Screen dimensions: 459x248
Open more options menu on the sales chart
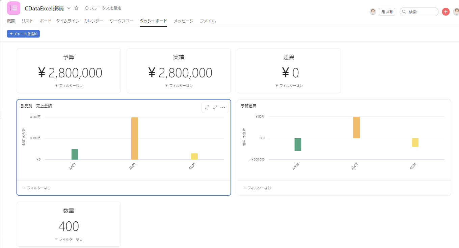tap(223, 107)
